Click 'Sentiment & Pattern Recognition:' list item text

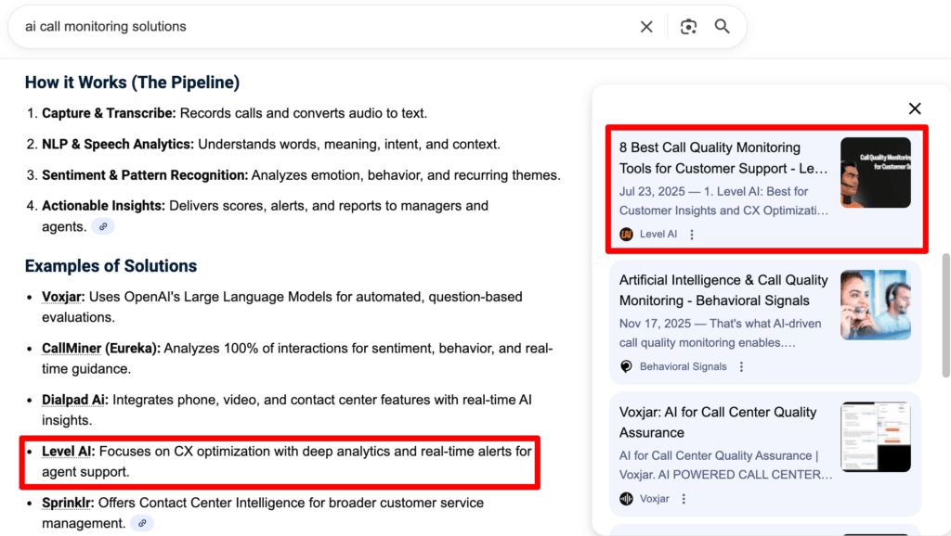302,175
